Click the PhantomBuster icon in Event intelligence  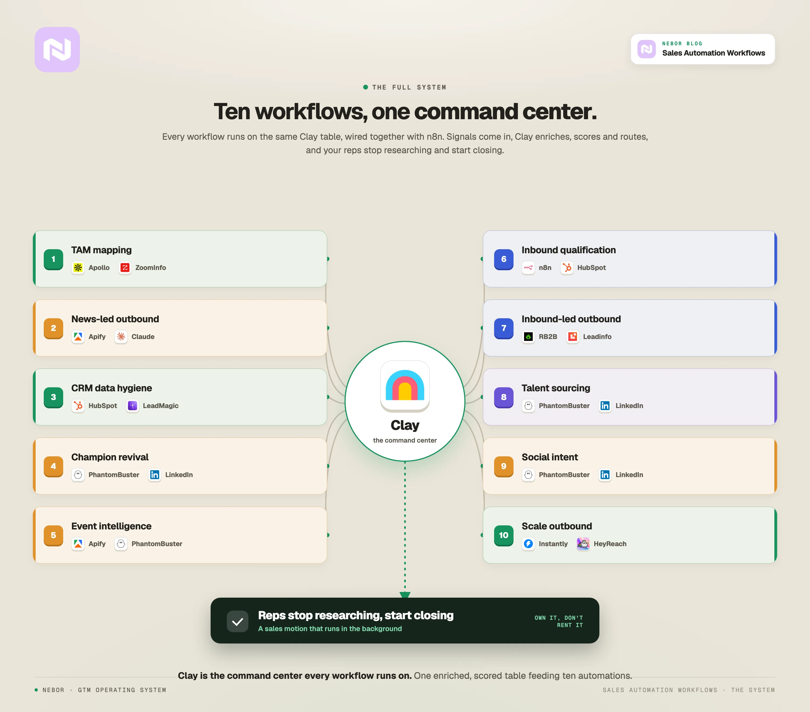point(121,544)
